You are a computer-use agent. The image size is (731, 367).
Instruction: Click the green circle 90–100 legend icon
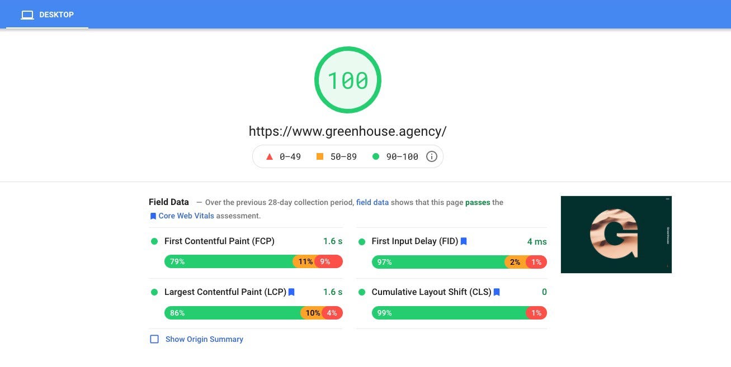click(x=376, y=157)
